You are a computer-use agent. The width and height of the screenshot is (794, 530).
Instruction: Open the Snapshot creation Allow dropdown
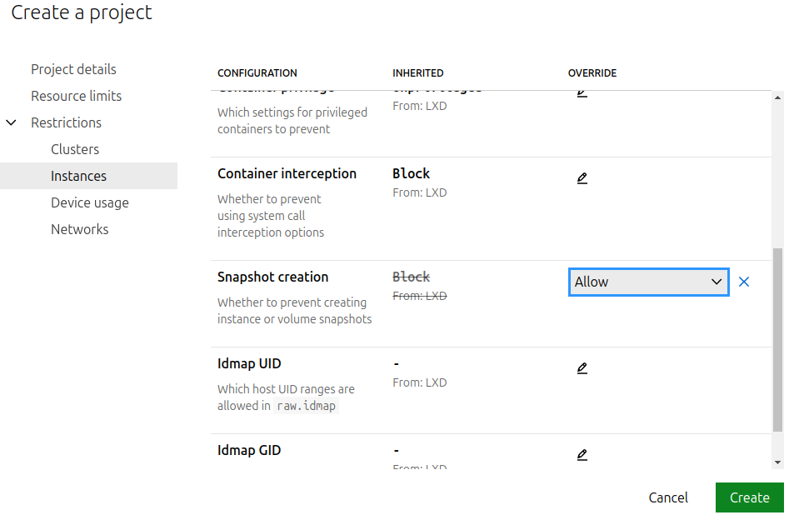[x=648, y=282]
